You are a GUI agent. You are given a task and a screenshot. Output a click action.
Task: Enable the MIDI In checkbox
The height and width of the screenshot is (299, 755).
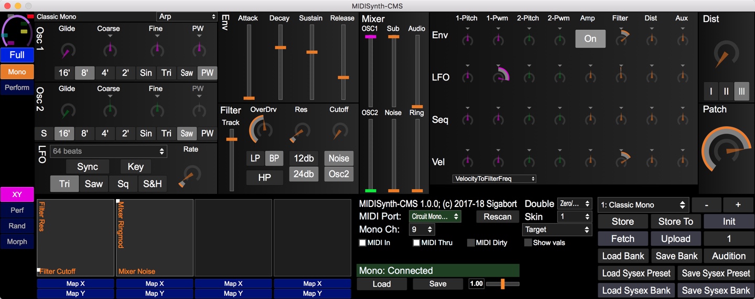coord(362,243)
